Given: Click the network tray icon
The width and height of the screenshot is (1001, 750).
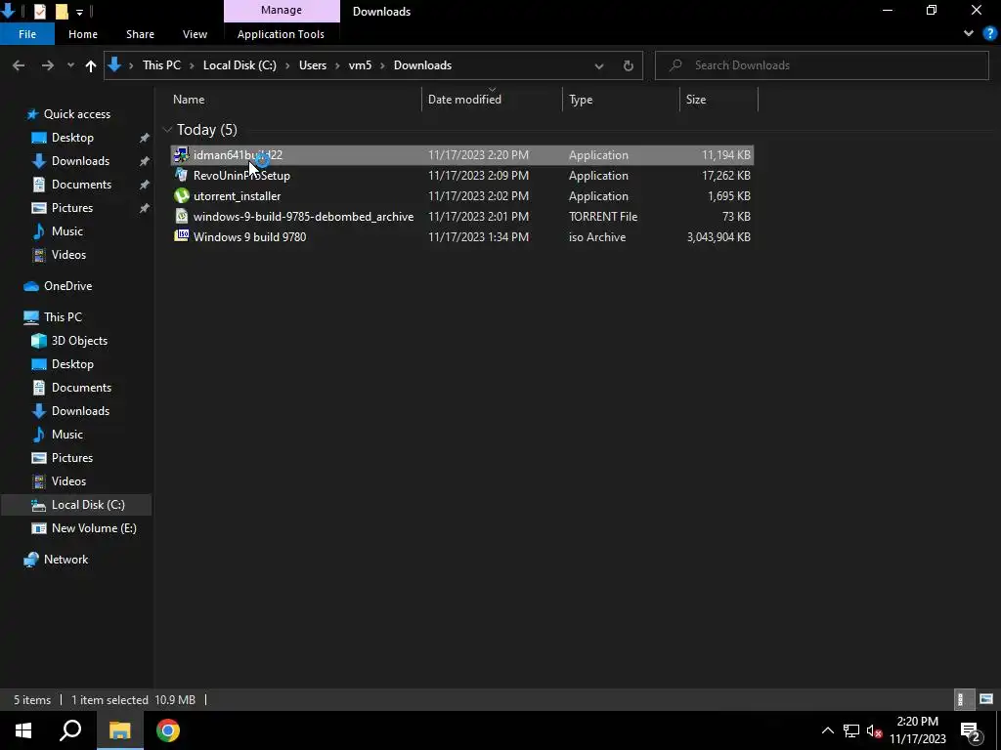Looking at the screenshot, I should (851, 730).
